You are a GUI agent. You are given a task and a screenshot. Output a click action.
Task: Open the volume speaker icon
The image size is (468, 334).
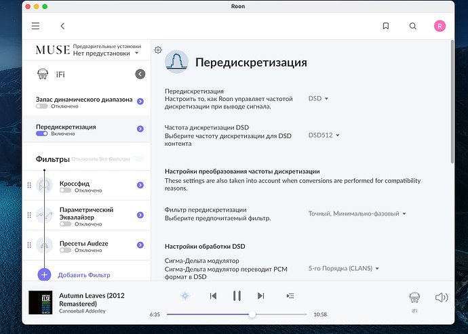pyautogui.click(x=442, y=297)
